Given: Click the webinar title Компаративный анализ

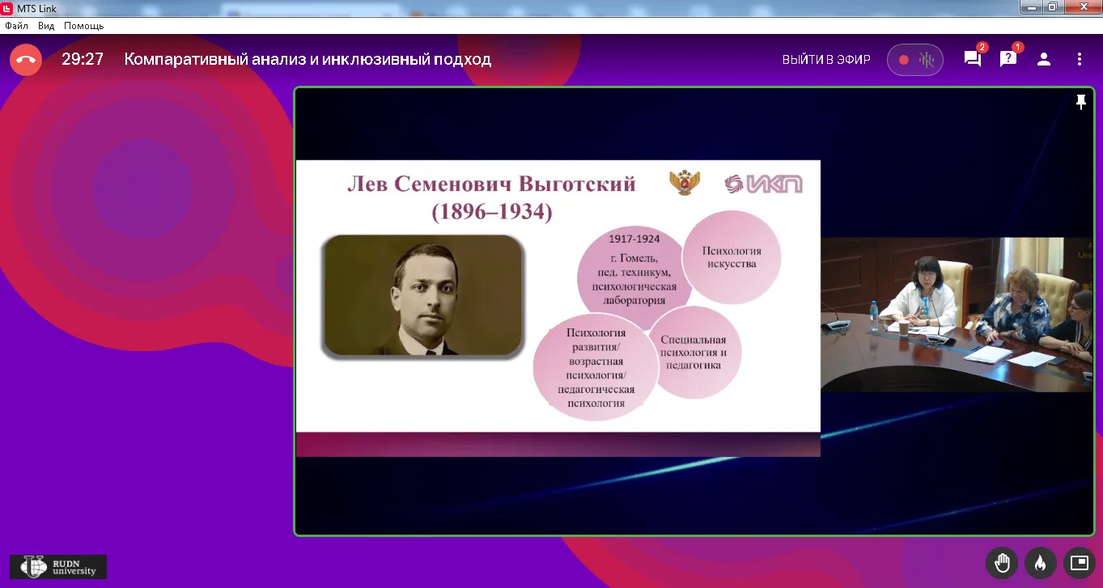Looking at the screenshot, I should (x=308, y=60).
